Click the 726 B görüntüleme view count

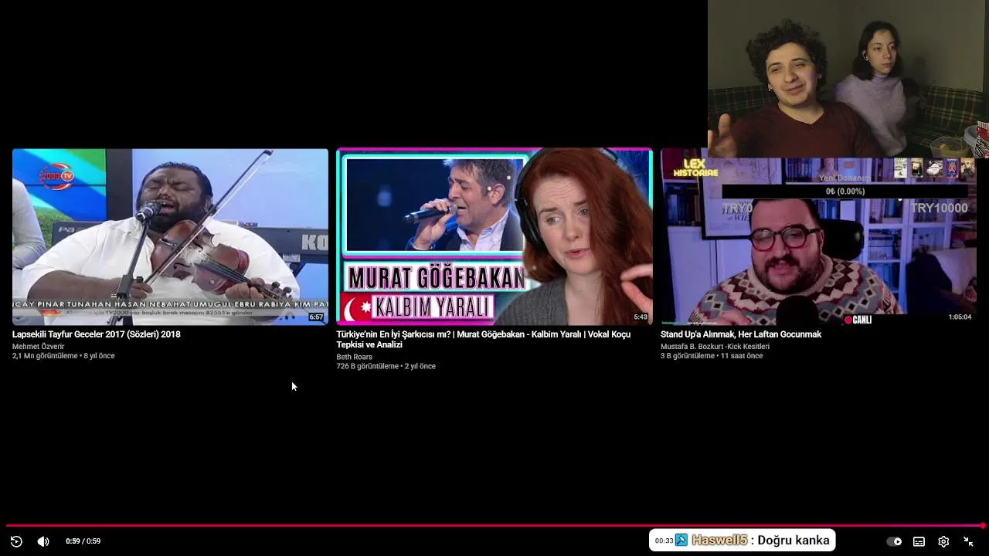(x=368, y=366)
